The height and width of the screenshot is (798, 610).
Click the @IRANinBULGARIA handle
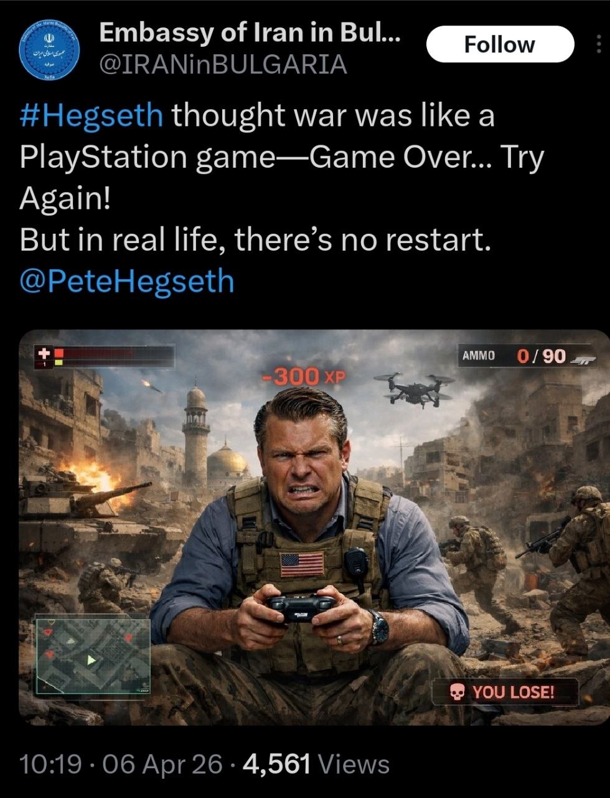tap(223, 64)
